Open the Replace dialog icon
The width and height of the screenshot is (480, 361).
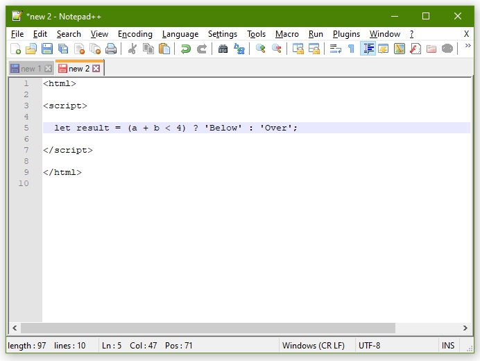(x=239, y=49)
